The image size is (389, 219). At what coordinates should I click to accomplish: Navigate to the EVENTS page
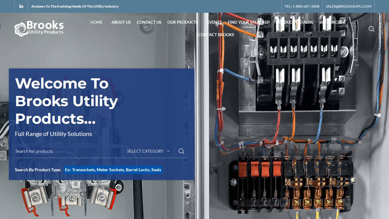click(x=214, y=22)
